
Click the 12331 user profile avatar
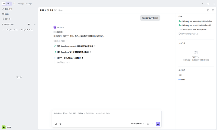click(4, 127)
